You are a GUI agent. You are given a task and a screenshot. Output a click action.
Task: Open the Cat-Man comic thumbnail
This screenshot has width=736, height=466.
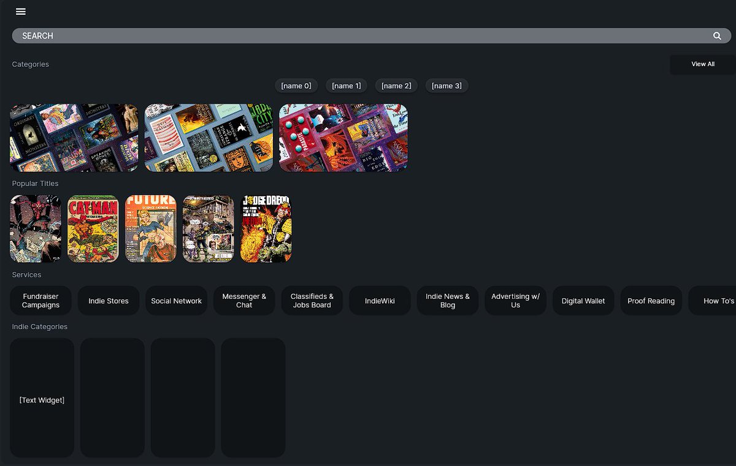click(x=93, y=228)
